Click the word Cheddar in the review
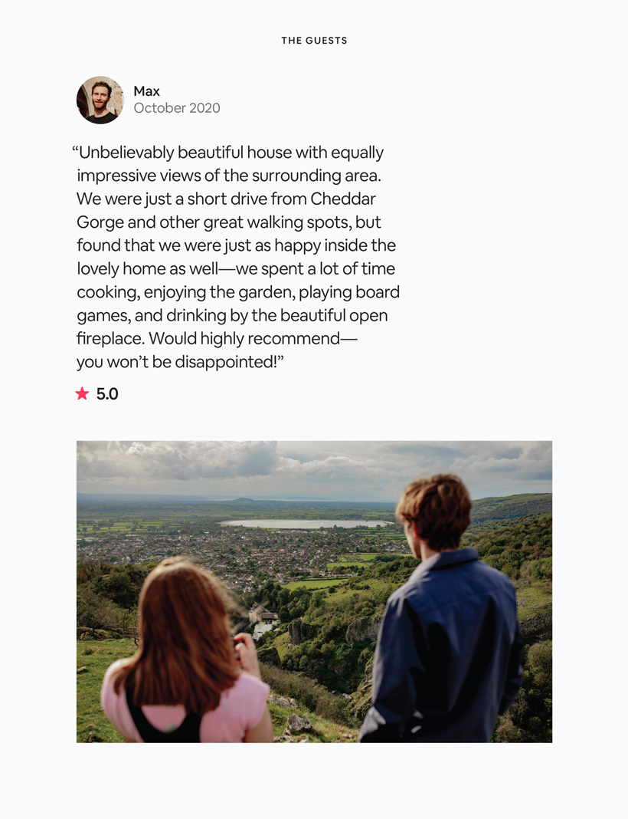Viewport: 628px width, 819px height. click(343, 199)
